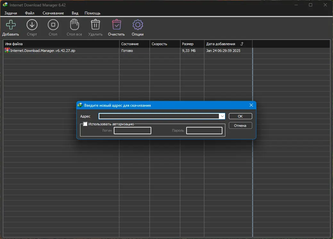Expand the Адрес dropdown arrow
The width and height of the screenshot is (333, 239).
pyautogui.click(x=222, y=116)
